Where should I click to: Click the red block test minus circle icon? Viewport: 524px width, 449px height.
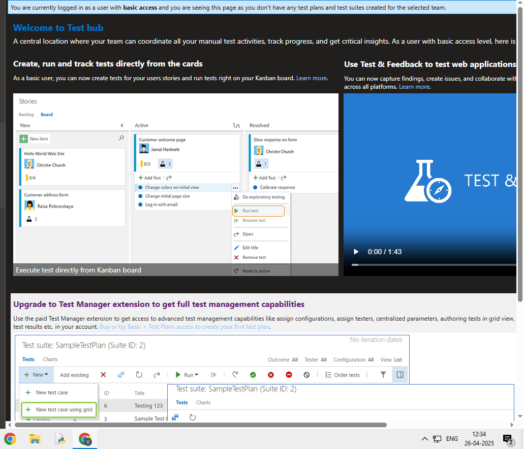289,375
